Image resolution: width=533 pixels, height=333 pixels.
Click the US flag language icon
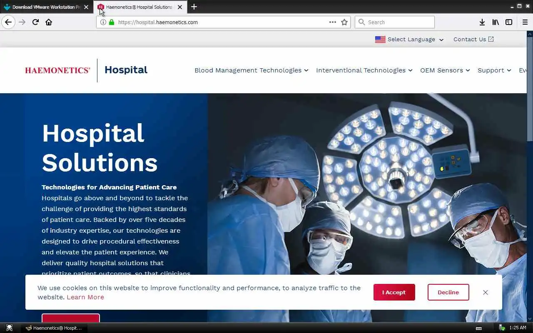tap(380, 39)
